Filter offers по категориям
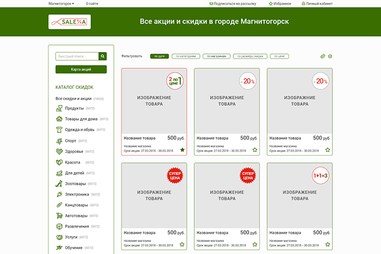Viewport: 381px width, 254px height. [186, 56]
